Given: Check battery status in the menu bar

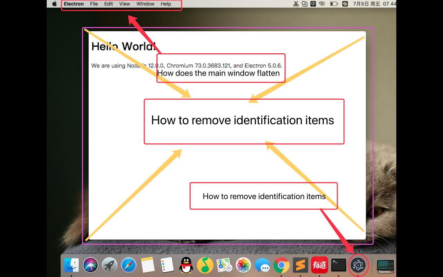Looking at the screenshot, I should click(x=333, y=4).
